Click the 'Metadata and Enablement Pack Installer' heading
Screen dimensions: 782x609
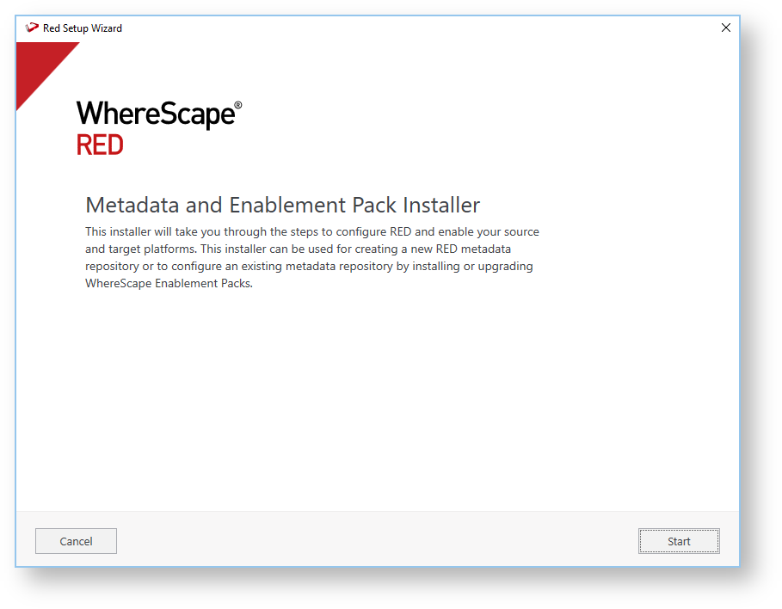tap(283, 205)
